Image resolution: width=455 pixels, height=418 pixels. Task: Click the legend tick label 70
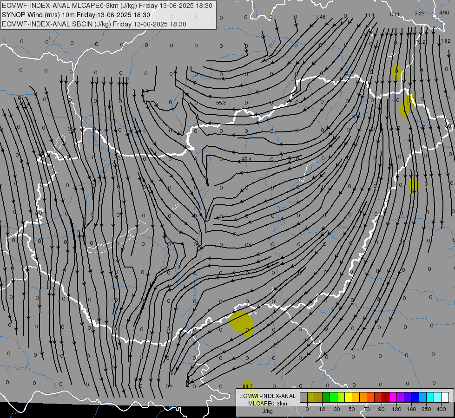click(x=367, y=409)
